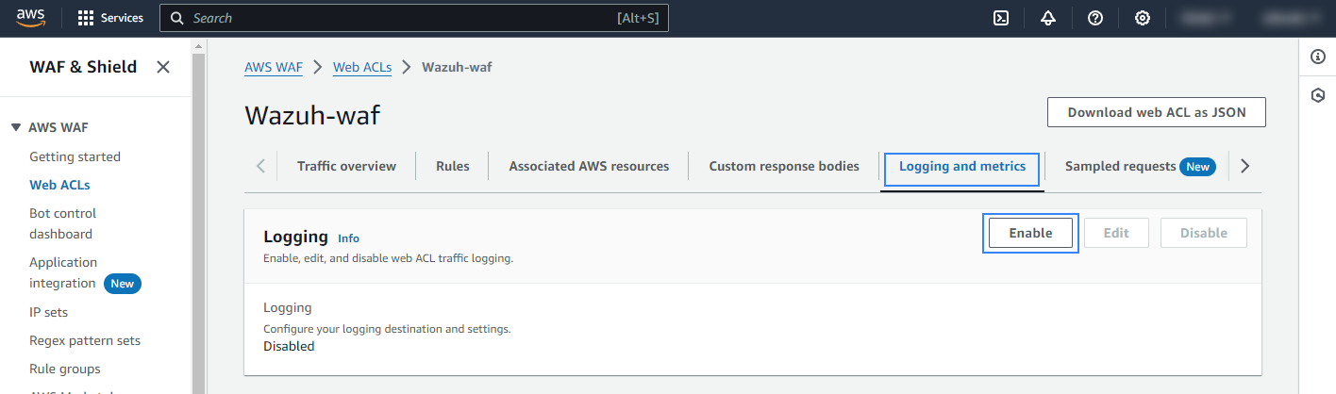1336x394 pixels.
Task: Open the info panel icon on right
Action: point(1318,57)
